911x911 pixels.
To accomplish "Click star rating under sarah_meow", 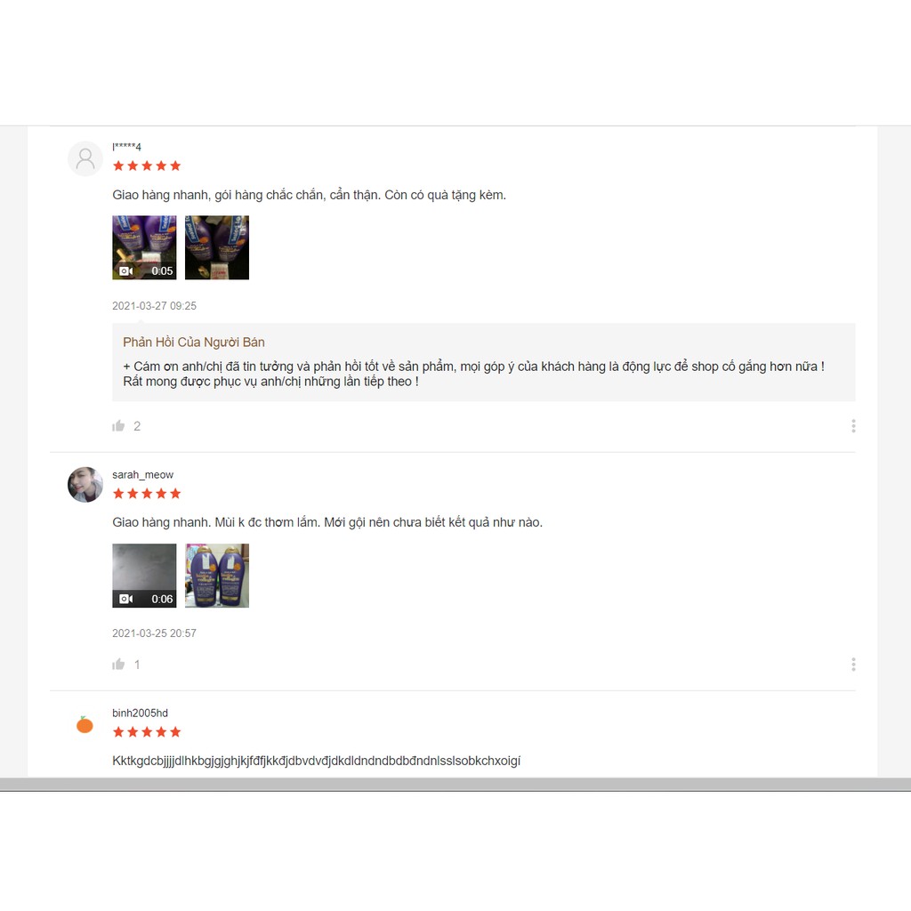I will [147, 494].
